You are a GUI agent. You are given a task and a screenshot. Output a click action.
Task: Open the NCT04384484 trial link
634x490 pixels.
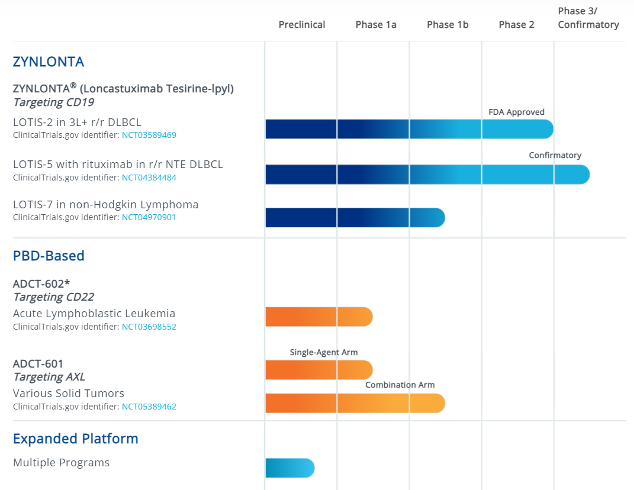point(149,178)
